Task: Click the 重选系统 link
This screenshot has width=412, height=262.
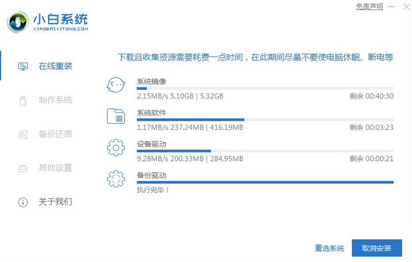Action: point(329,248)
